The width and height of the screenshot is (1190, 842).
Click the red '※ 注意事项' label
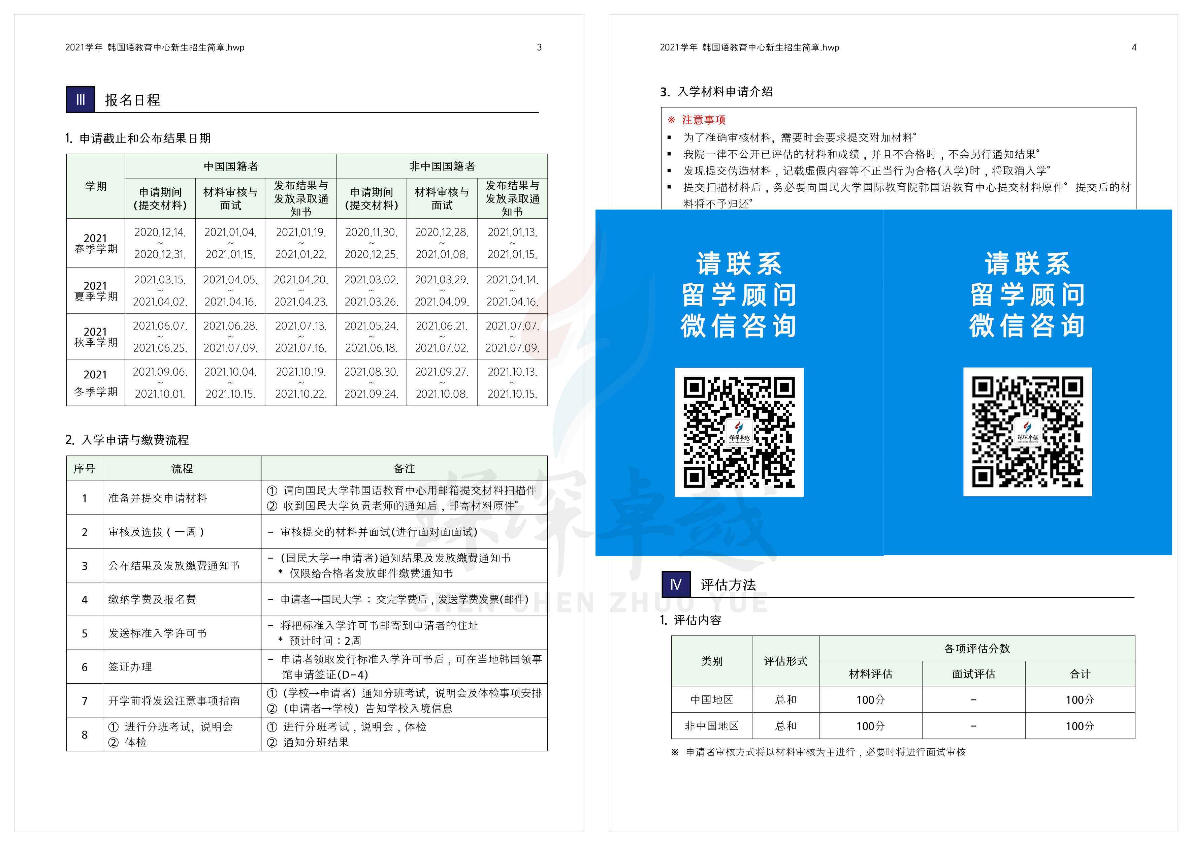[697, 120]
